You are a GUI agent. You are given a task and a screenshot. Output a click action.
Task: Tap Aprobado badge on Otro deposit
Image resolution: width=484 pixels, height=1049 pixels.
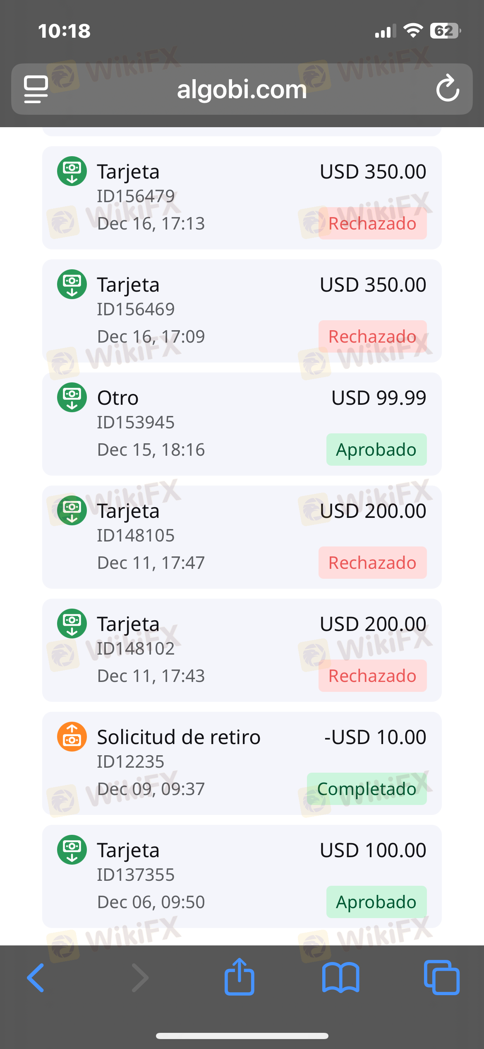point(376,450)
